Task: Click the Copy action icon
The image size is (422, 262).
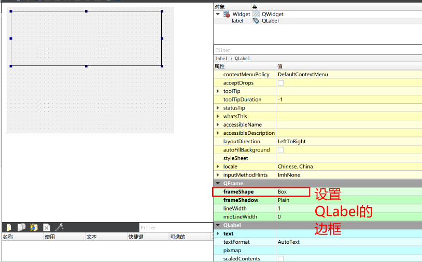Action: click(x=22, y=227)
